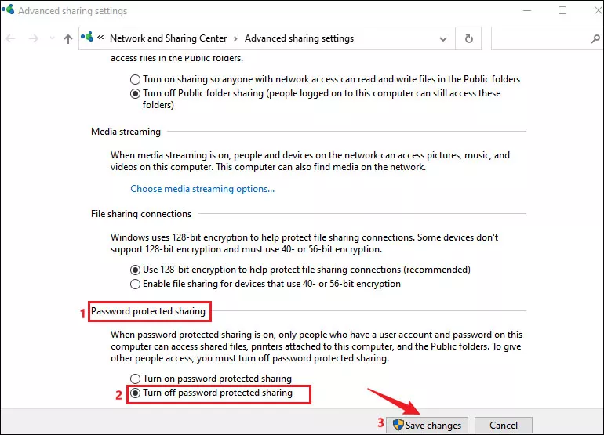Click the Password protected sharing heading
The width and height of the screenshot is (604, 435).
click(148, 311)
